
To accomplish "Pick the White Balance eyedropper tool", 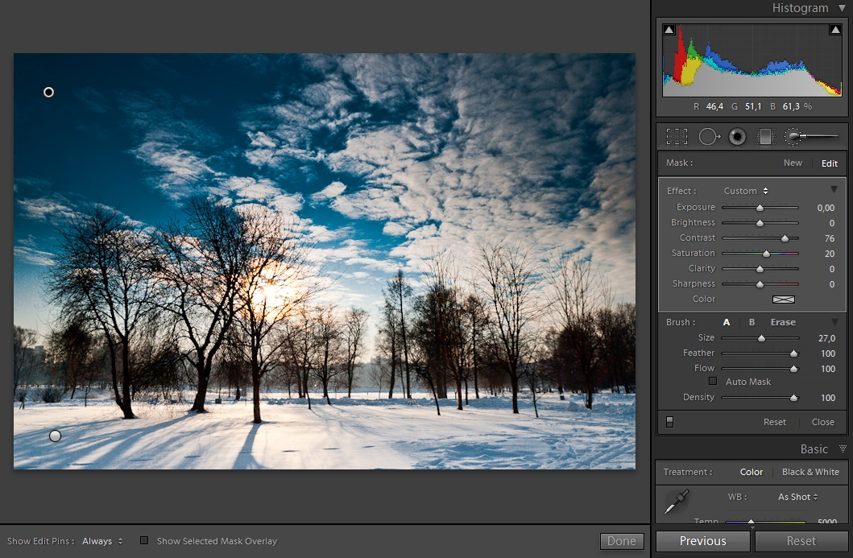I will click(675, 502).
